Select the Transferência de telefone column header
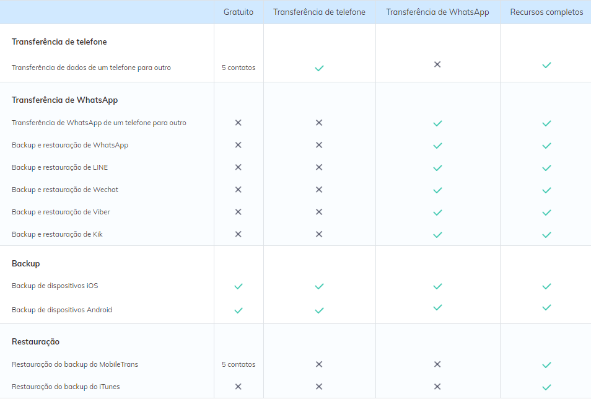 [x=319, y=12]
